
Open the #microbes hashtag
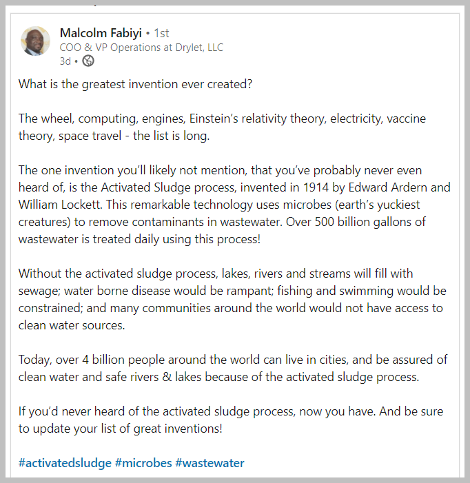coord(143,462)
